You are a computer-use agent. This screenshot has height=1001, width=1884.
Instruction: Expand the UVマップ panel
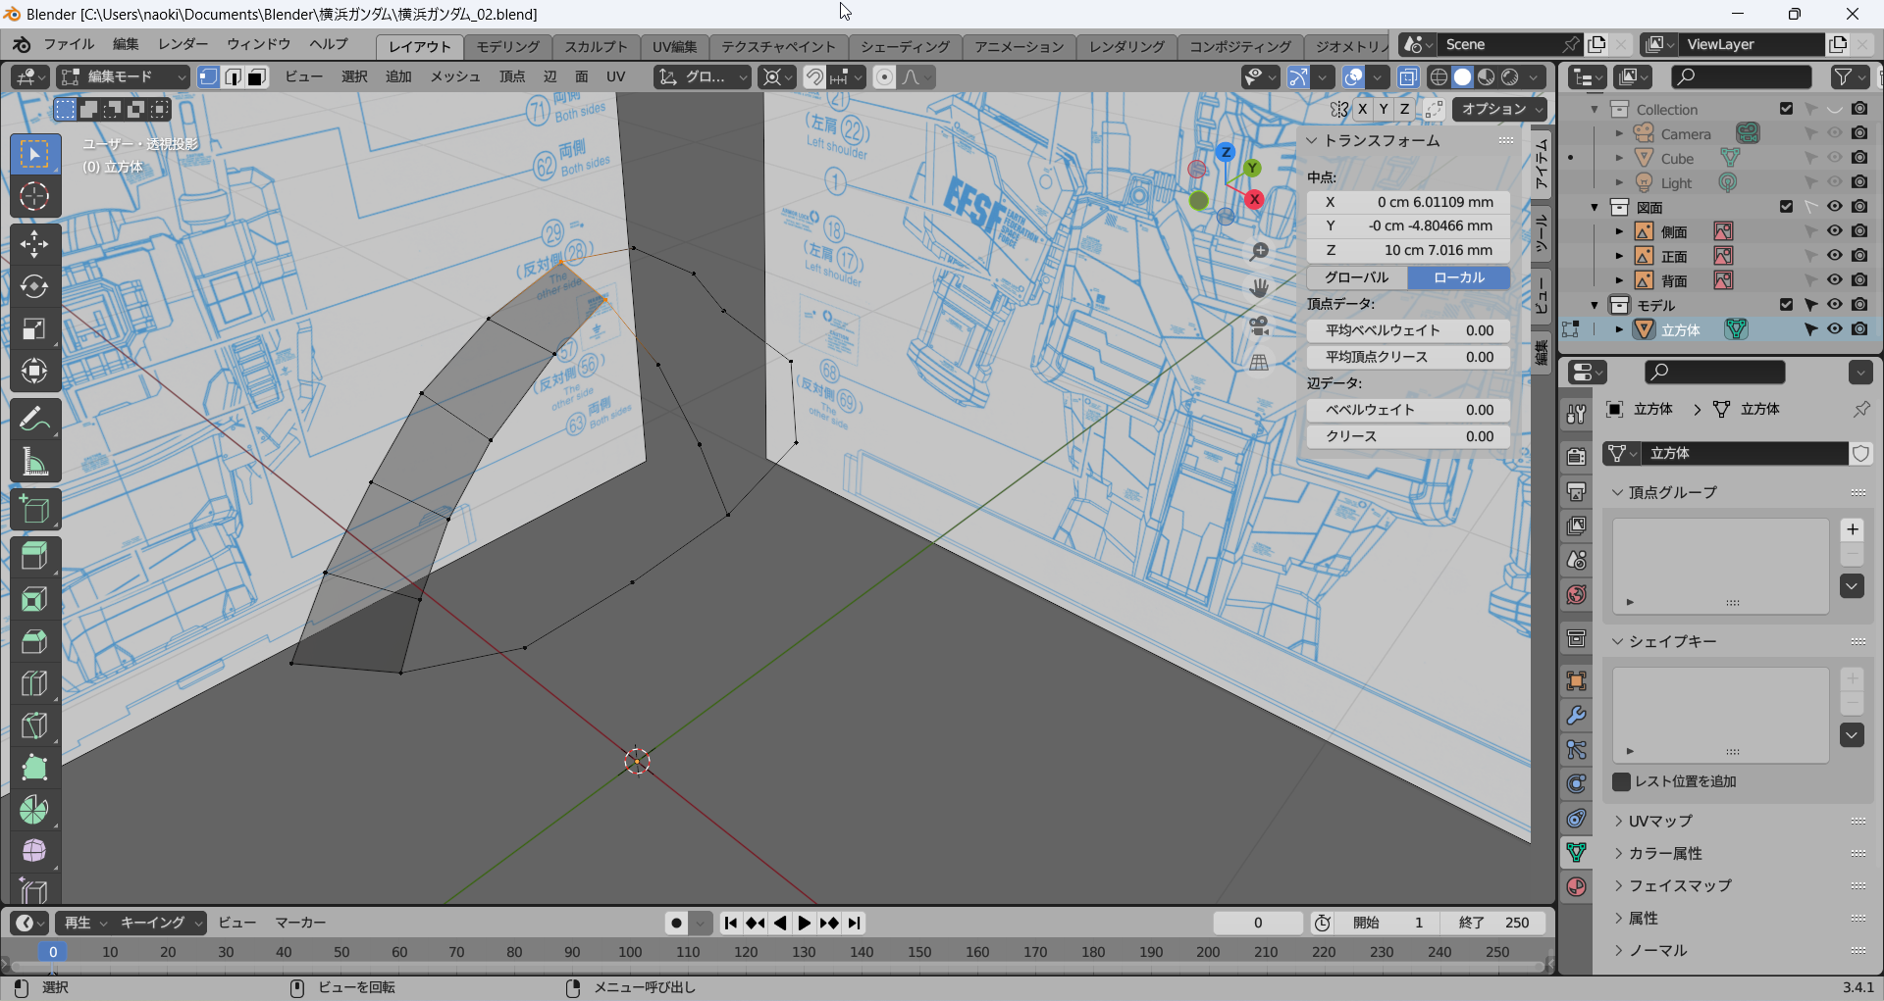(x=1660, y=821)
